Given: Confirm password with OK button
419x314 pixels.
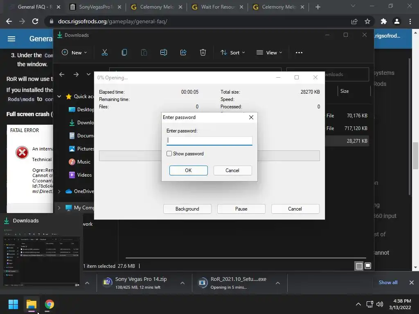Looking at the screenshot, I should point(188,170).
